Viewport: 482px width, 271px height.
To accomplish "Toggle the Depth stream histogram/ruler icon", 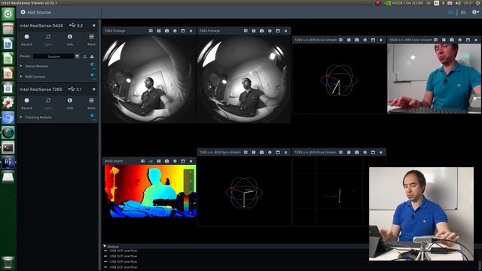I will coord(151,160).
